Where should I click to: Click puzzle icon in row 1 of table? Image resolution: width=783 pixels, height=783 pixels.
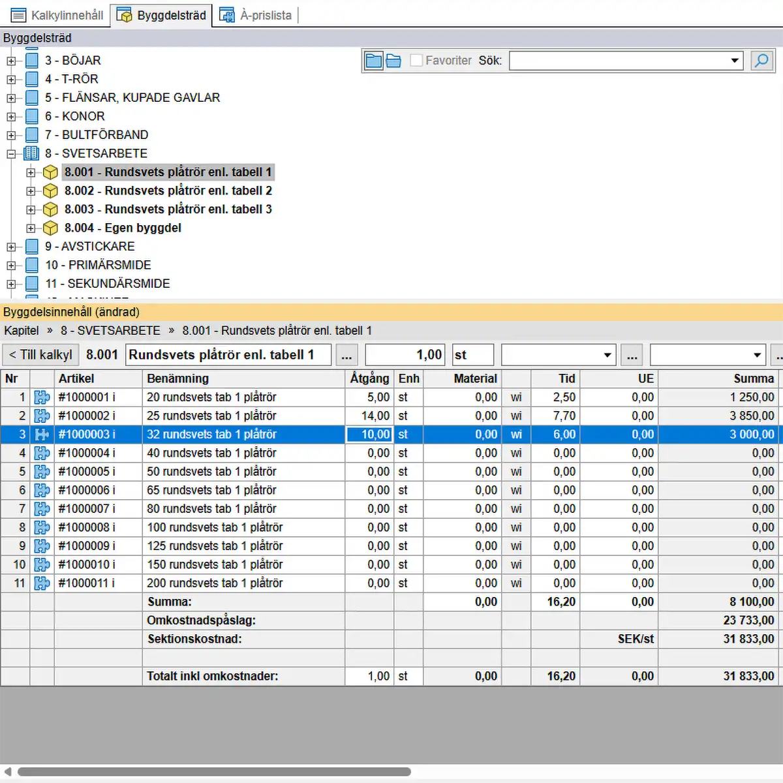(42, 397)
